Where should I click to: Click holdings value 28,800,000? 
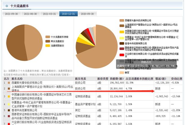pyautogui.click(x=116, y=88)
